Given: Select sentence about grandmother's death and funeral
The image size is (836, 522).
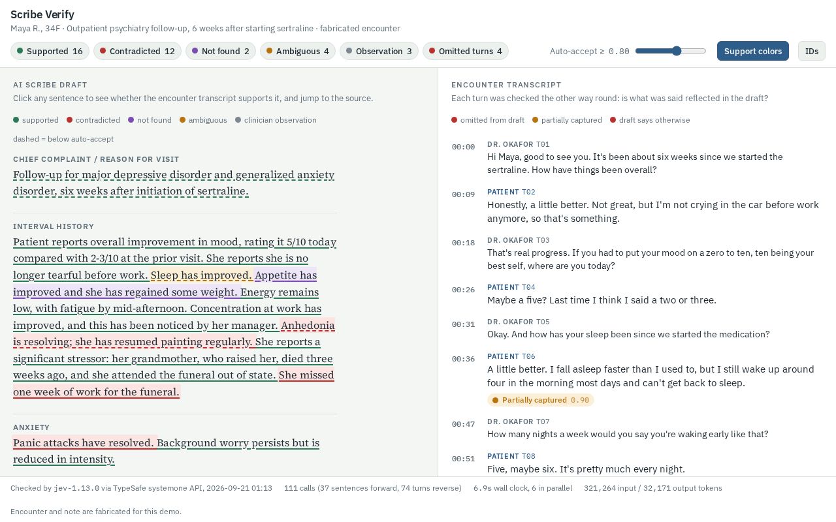Looking at the screenshot, I should coord(173,358).
